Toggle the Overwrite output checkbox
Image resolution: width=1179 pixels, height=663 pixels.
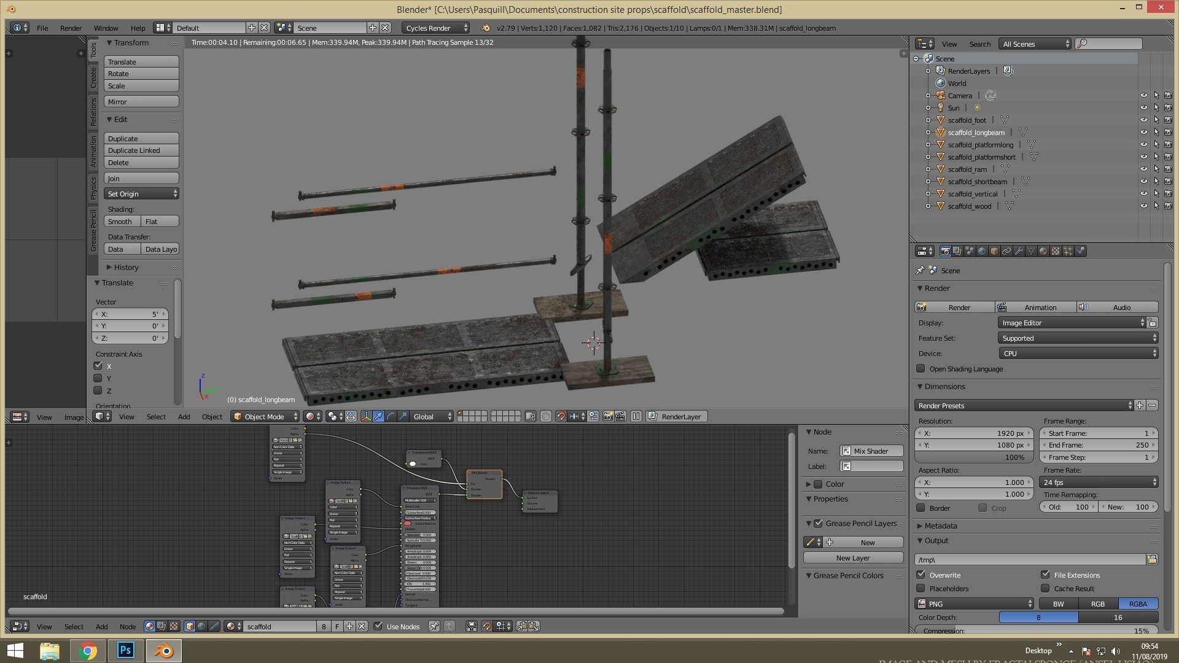tap(920, 575)
